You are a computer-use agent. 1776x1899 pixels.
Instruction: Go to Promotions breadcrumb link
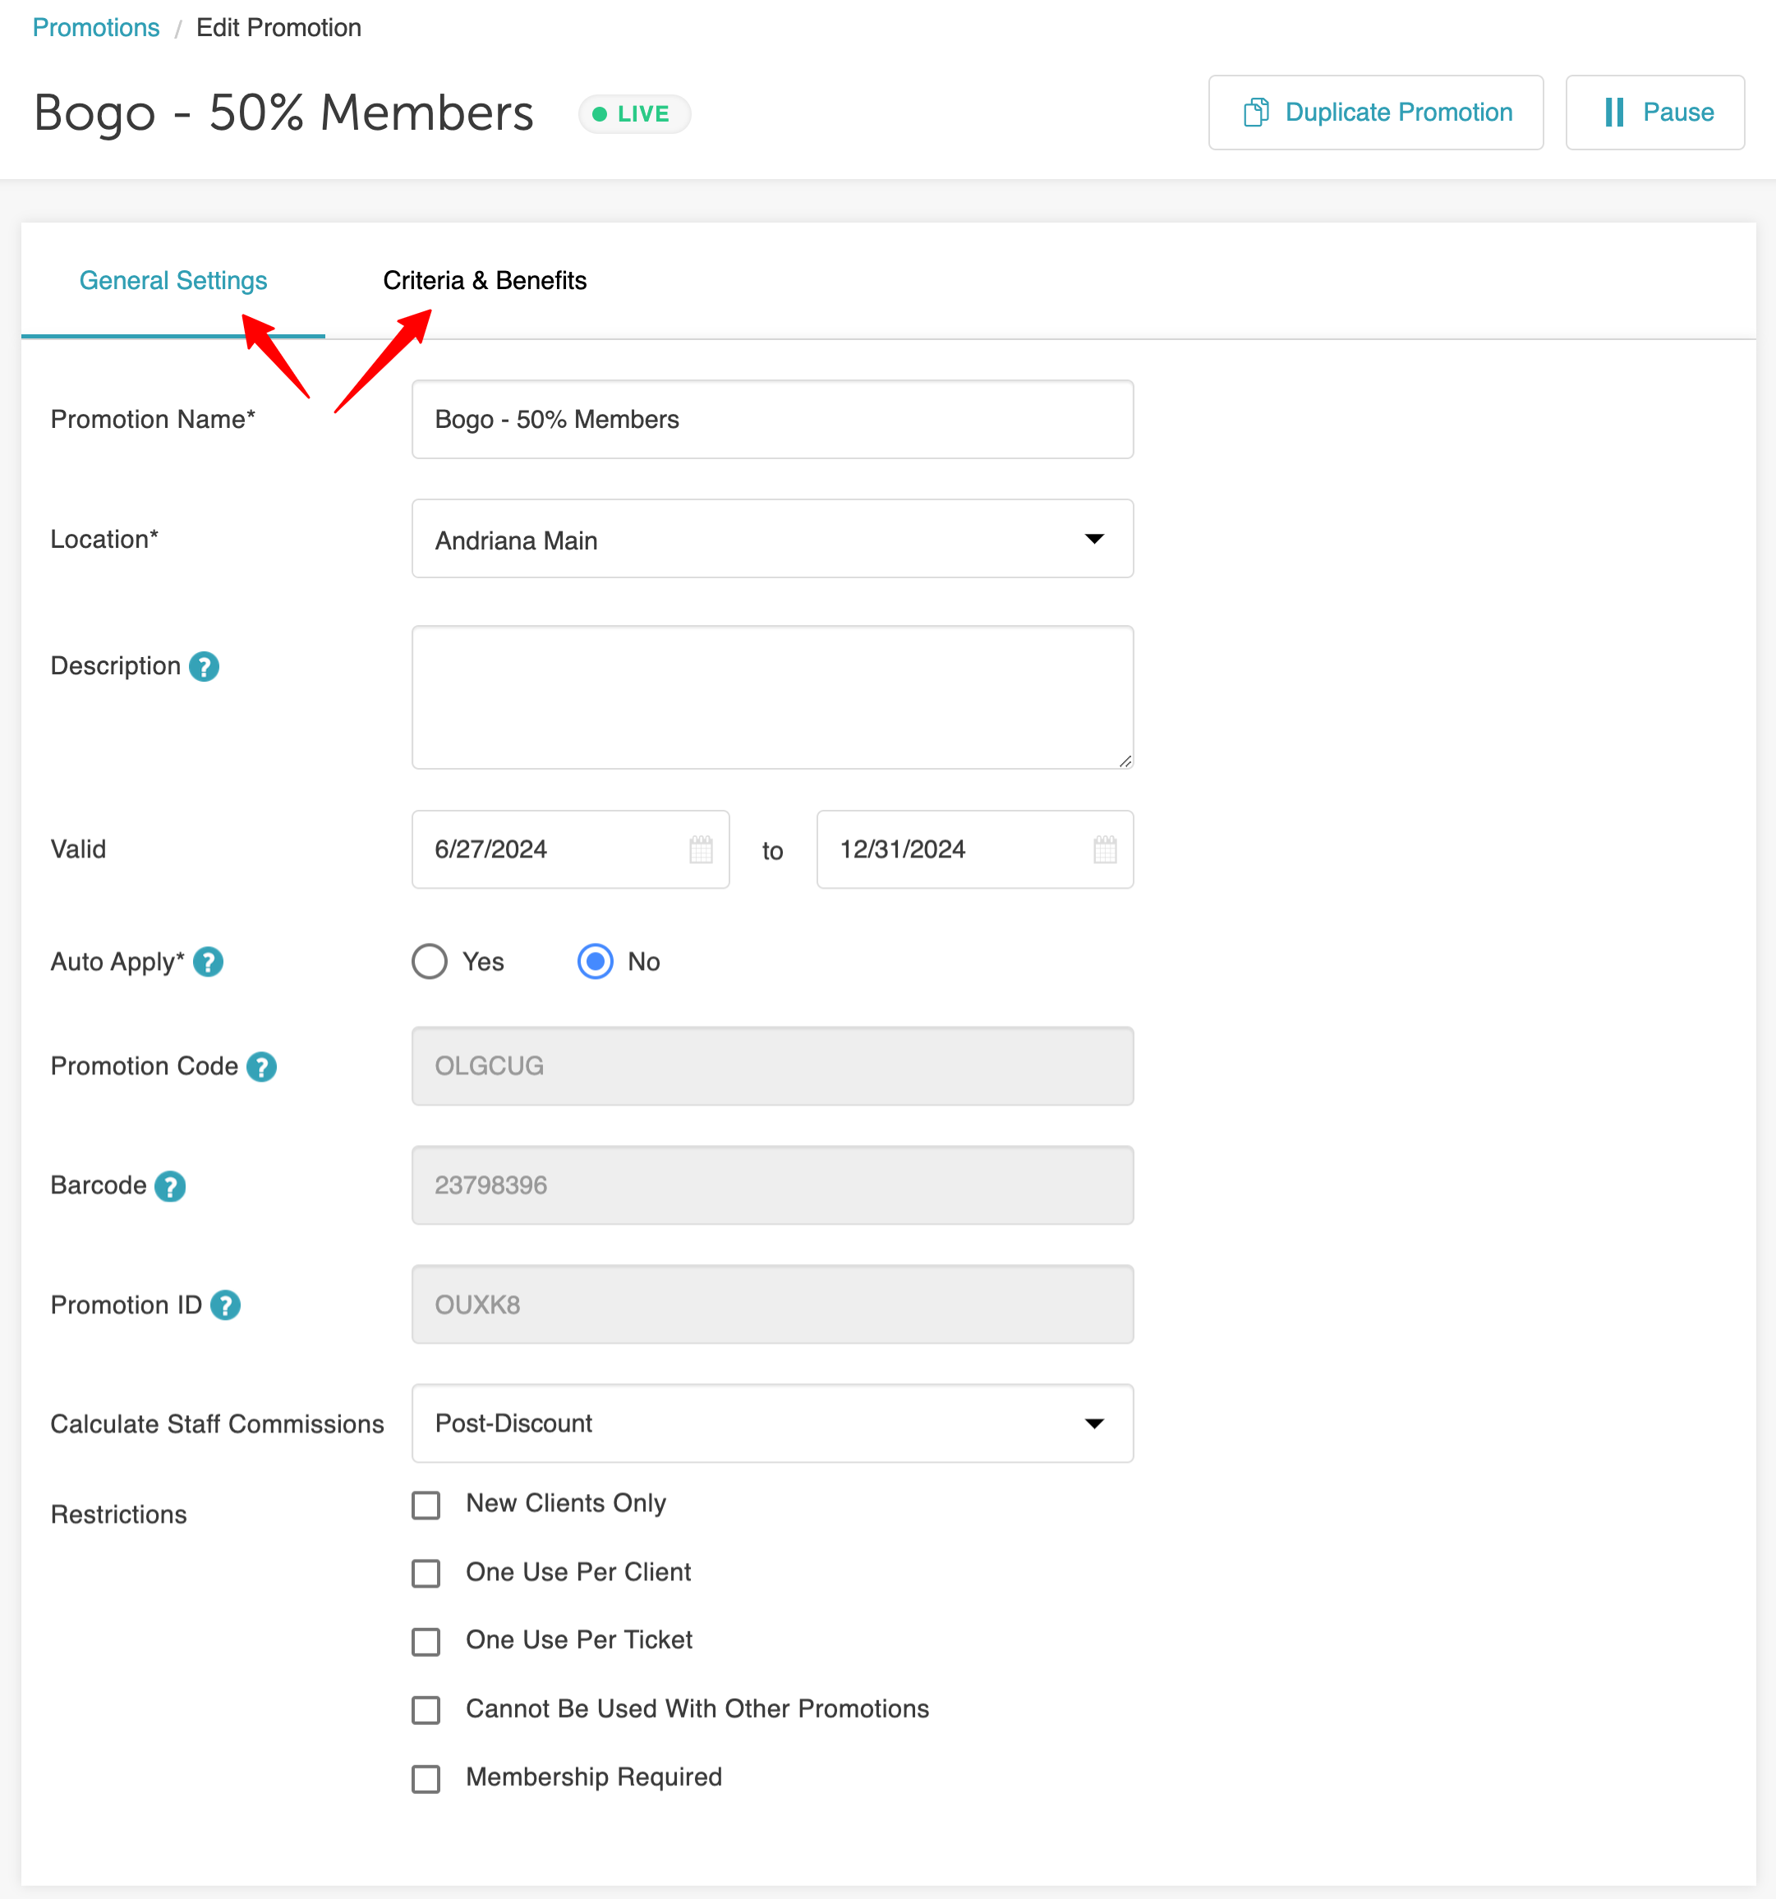pos(95,28)
